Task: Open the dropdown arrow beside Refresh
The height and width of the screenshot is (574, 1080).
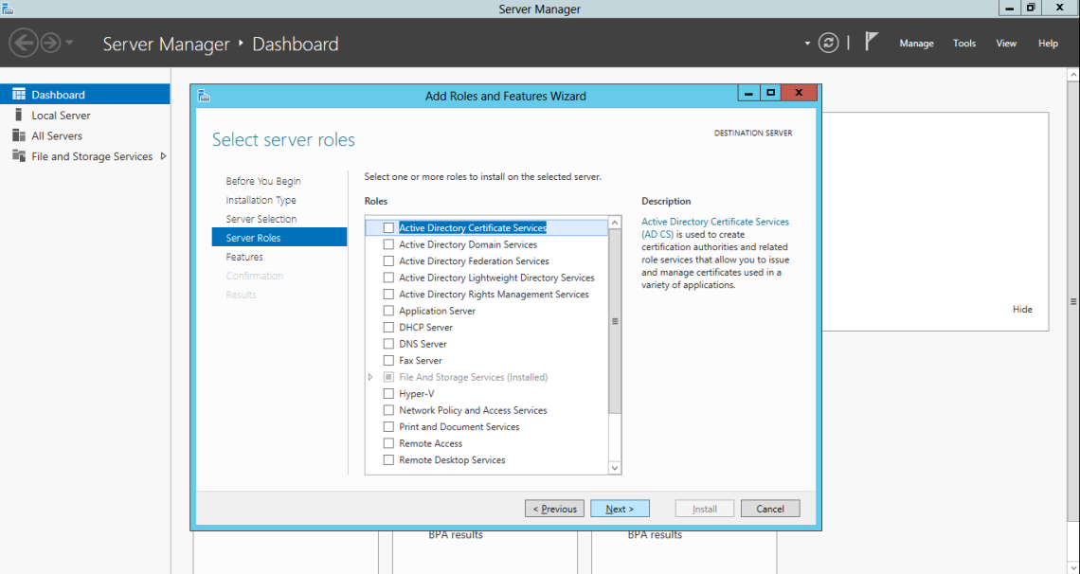Action: (x=807, y=44)
